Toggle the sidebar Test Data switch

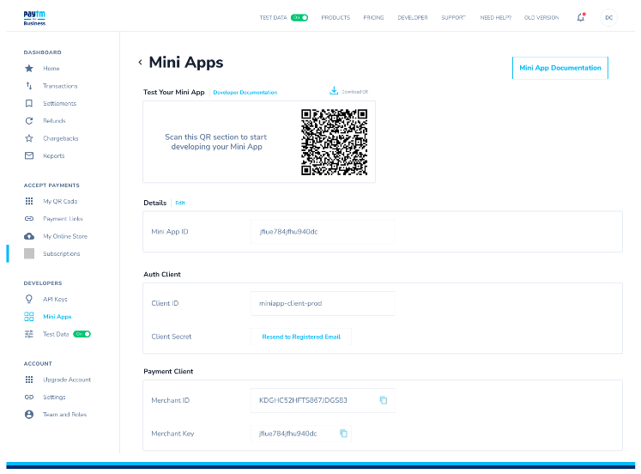(x=82, y=334)
